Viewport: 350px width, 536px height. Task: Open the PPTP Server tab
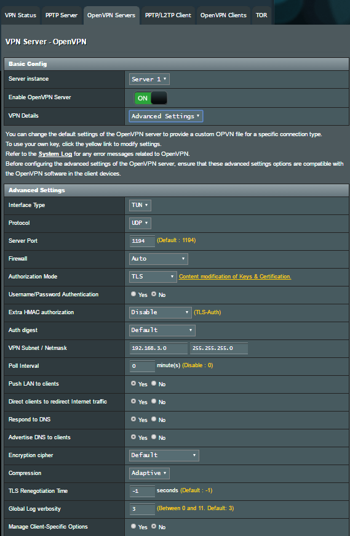pos(62,15)
